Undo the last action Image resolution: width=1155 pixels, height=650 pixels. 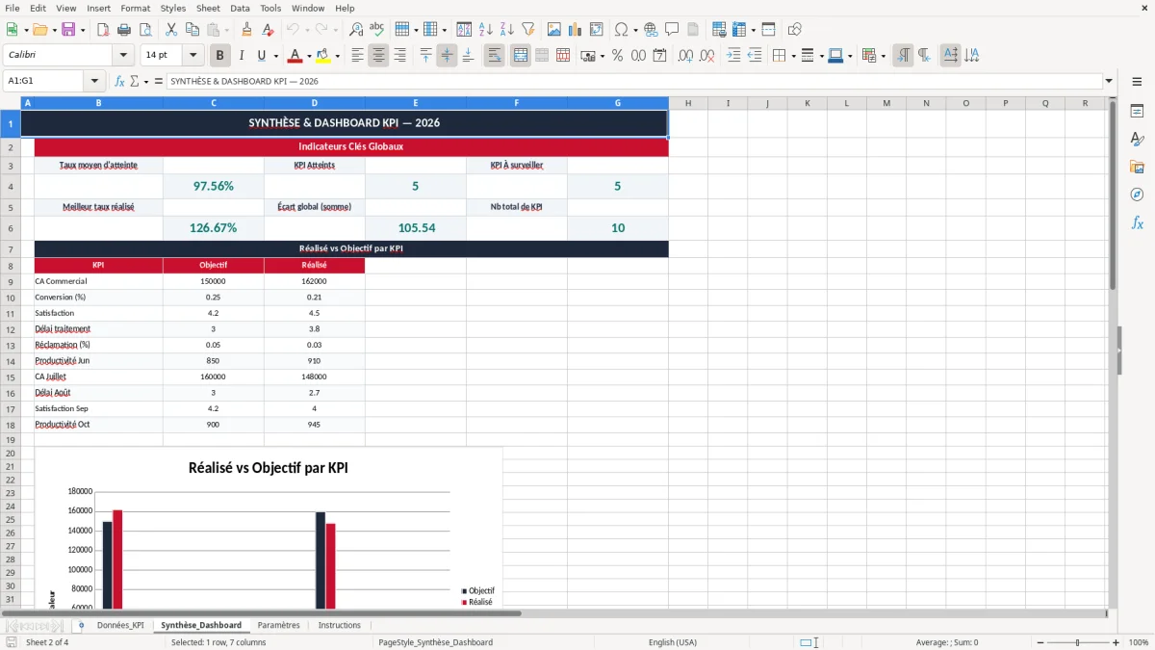293,30
